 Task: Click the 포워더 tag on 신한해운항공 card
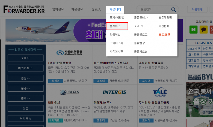(55, 81)
